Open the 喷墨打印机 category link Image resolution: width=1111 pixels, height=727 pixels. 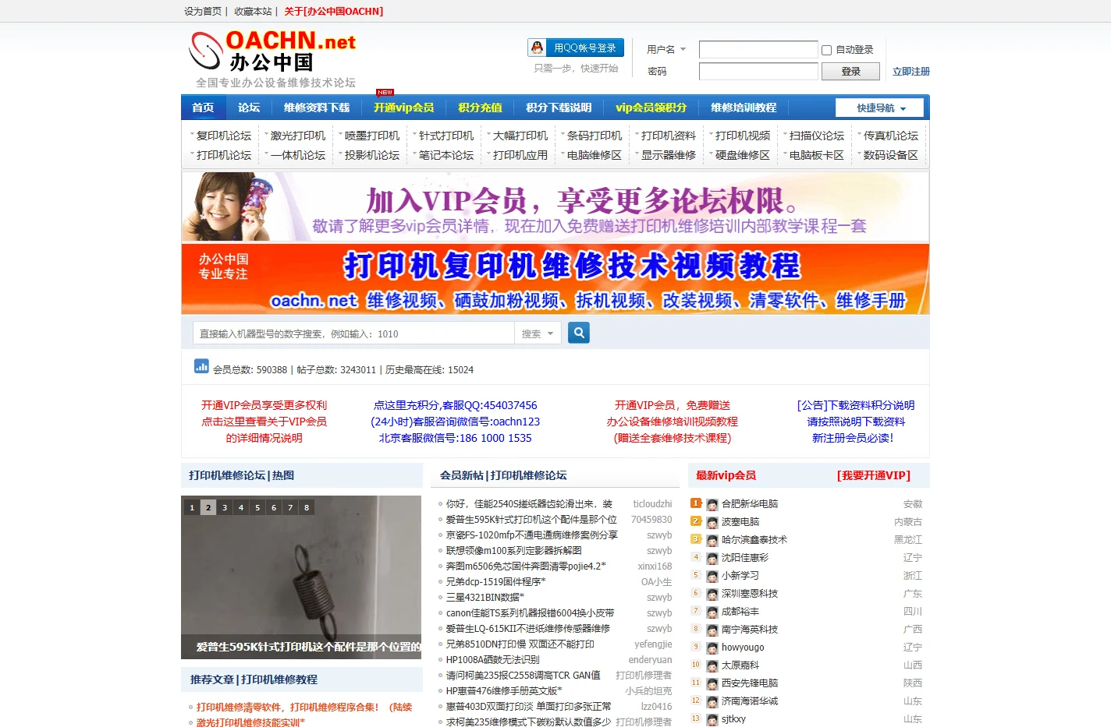click(372, 136)
